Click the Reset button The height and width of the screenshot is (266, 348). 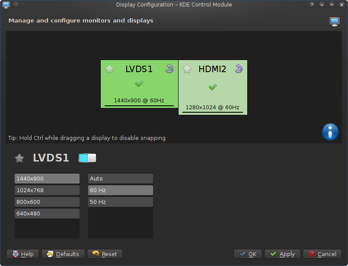(105, 254)
